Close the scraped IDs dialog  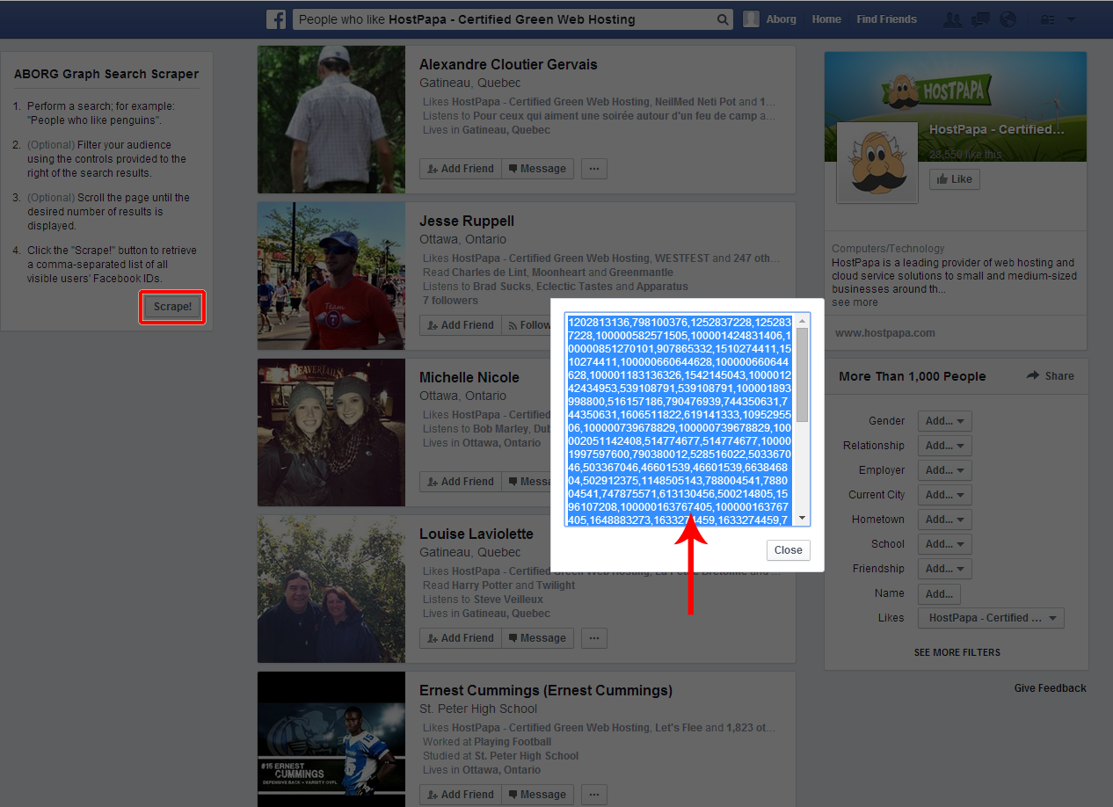[x=788, y=550]
